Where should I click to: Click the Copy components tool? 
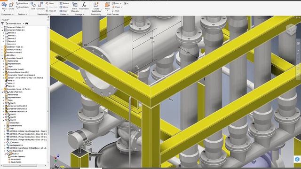click(64, 11)
